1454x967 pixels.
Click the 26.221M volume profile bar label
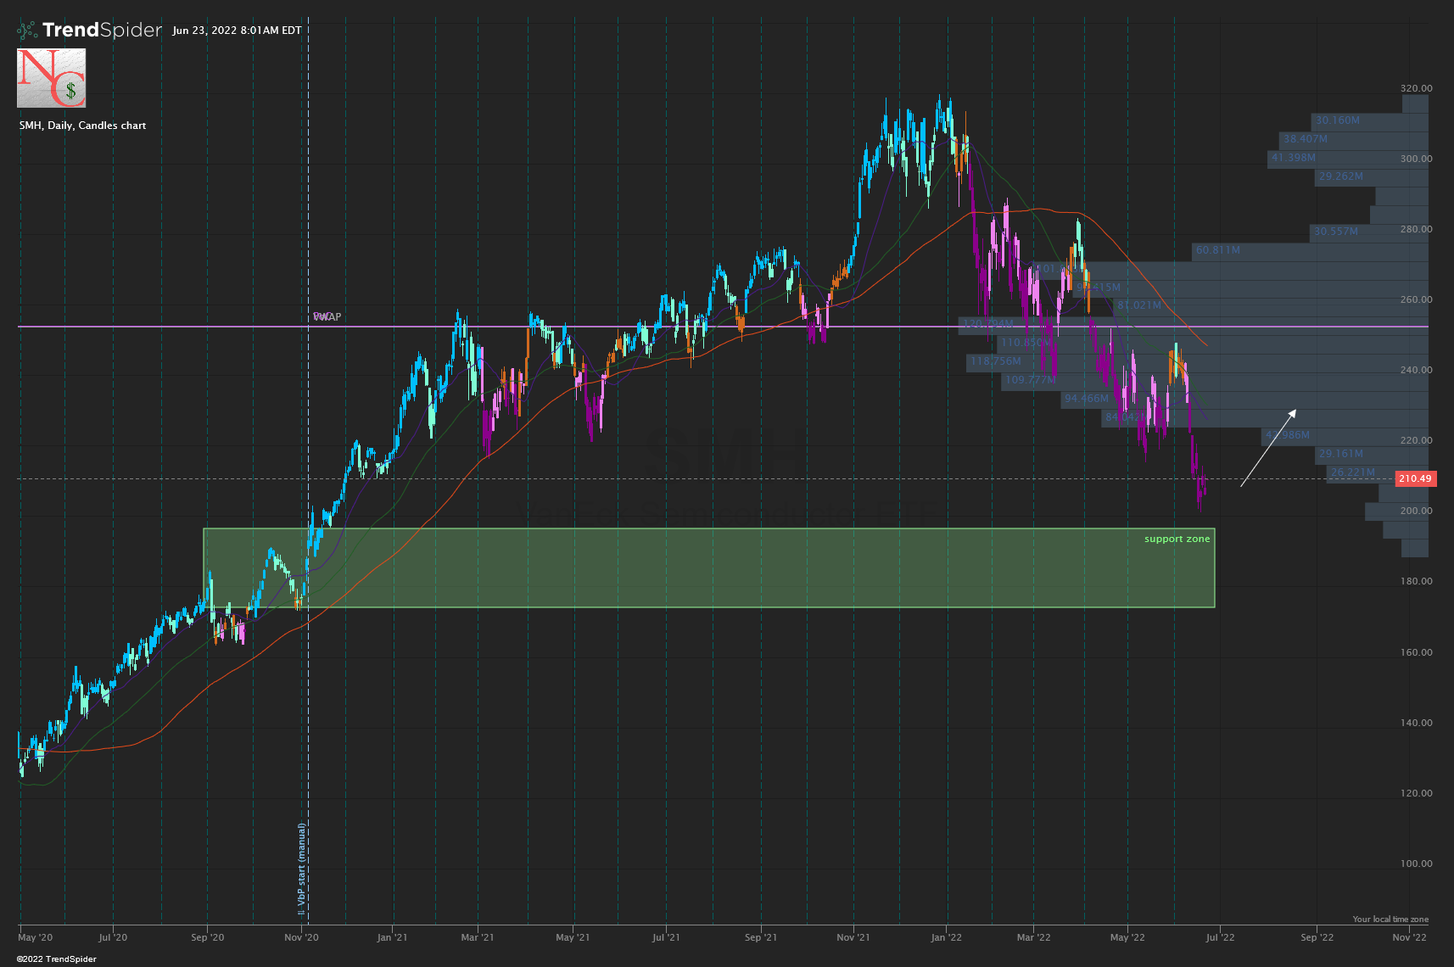pos(1352,472)
